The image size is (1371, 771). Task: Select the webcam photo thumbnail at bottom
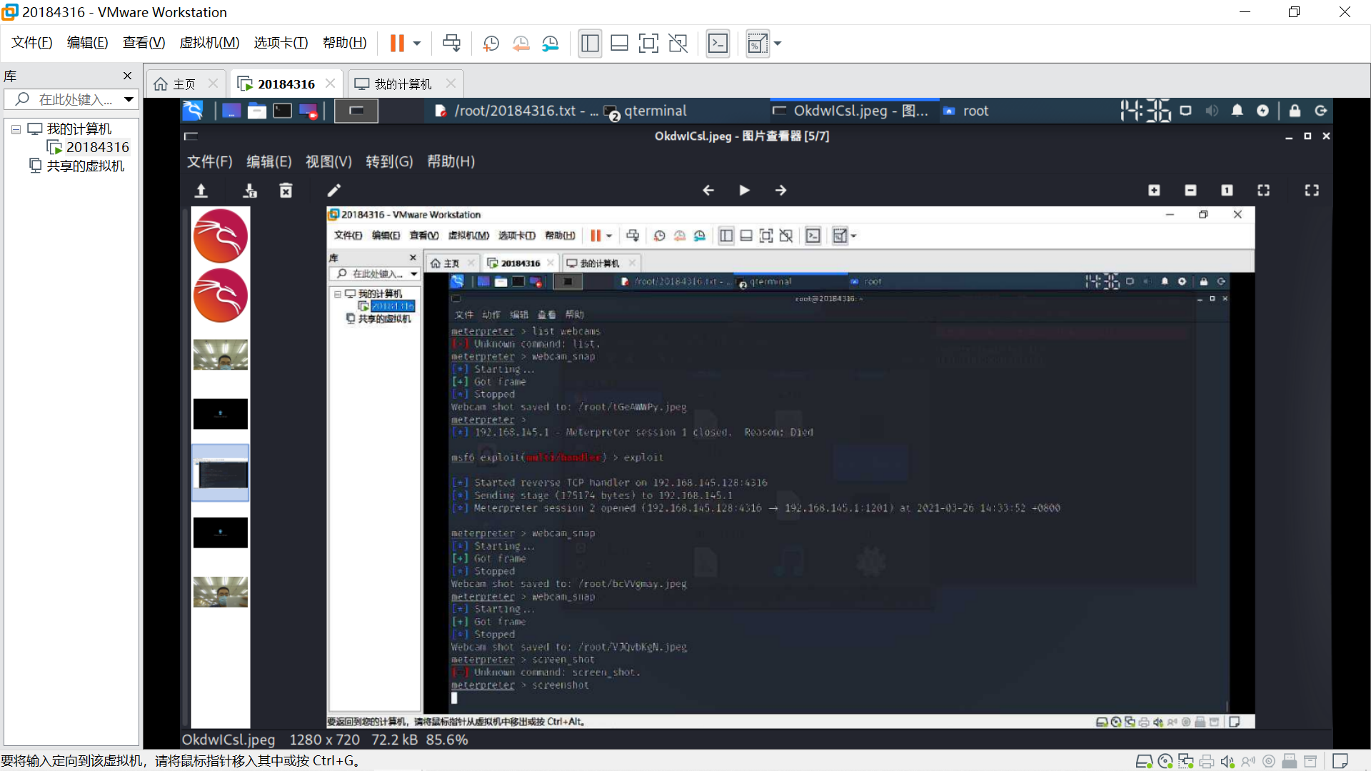(x=221, y=592)
